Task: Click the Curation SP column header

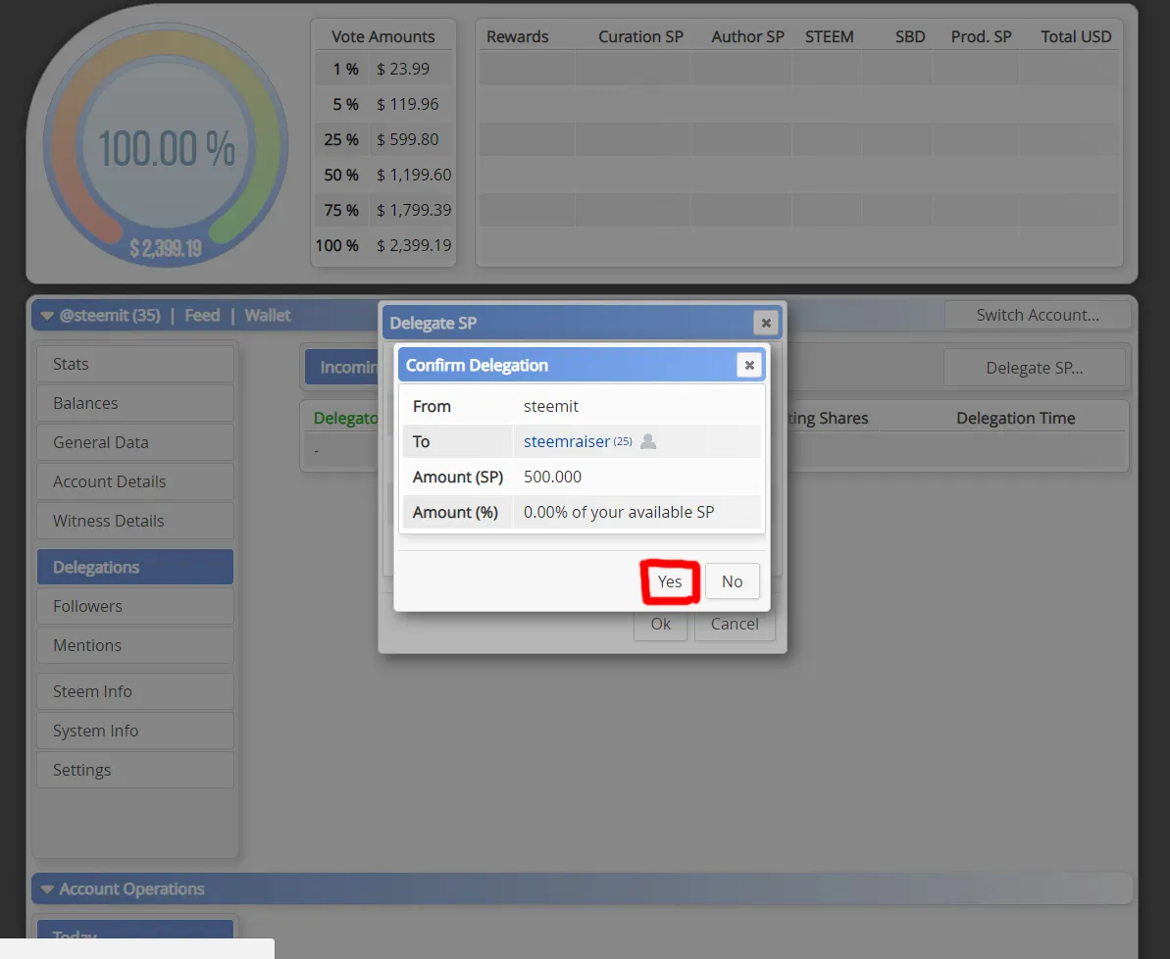Action: [x=640, y=36]
